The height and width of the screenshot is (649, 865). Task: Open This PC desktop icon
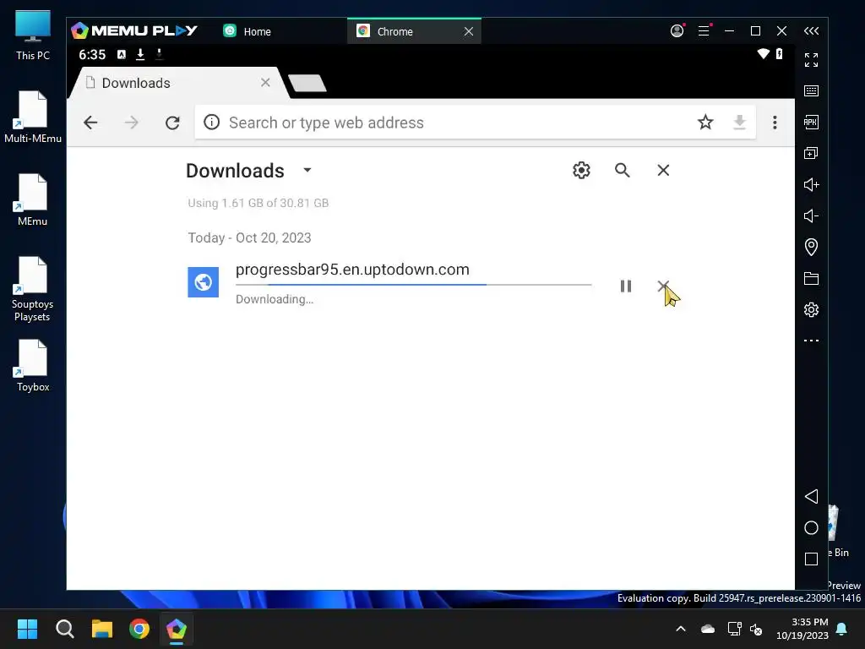(33, 35)
